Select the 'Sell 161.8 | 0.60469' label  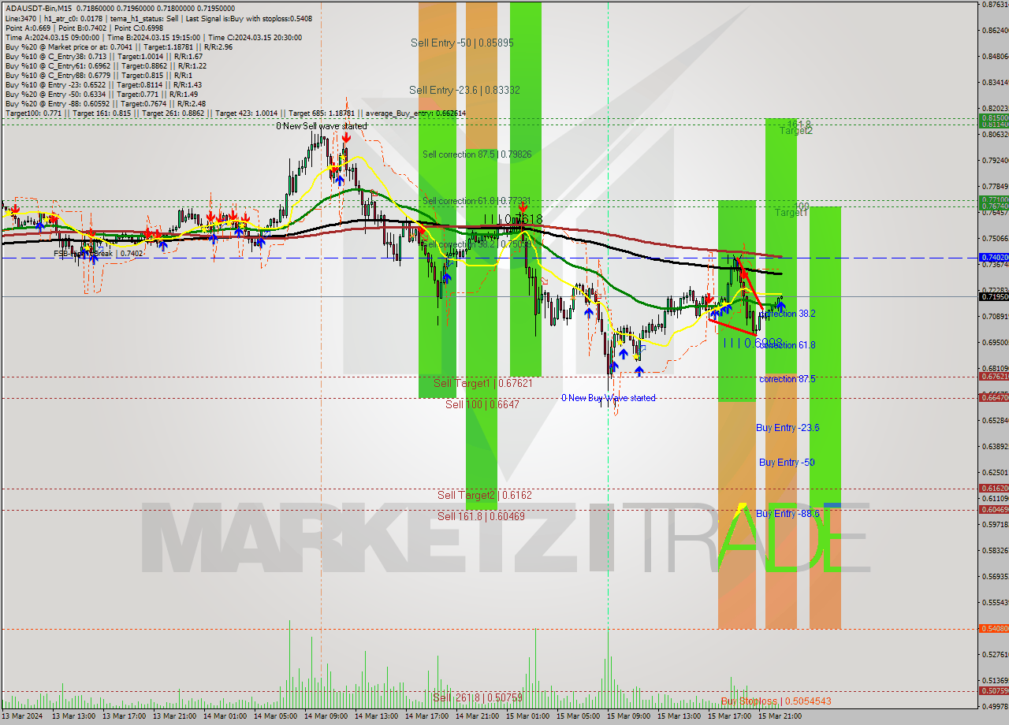click(482, 516)
